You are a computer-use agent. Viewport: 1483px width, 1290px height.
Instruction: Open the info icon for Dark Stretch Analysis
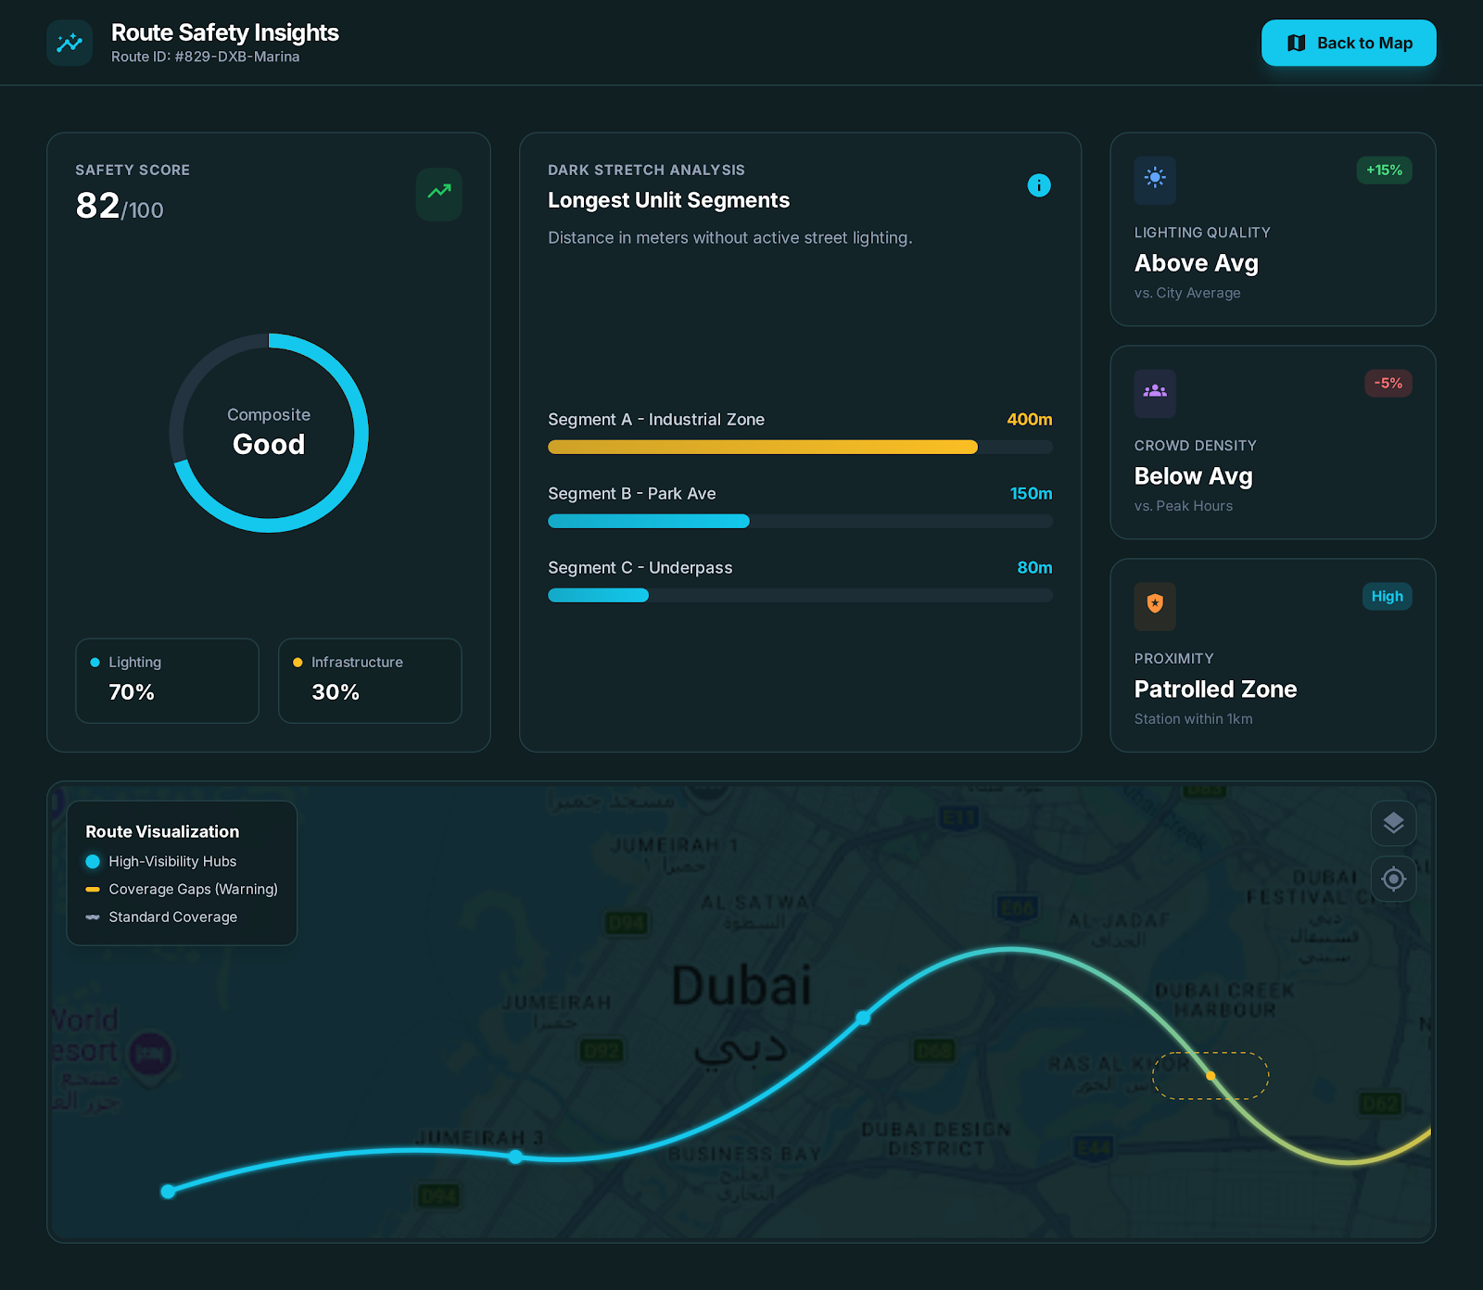pyautogui.click(x=1039, y=185)
